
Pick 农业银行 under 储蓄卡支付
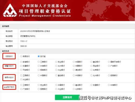pyautogui.click(x=56, y=62)
